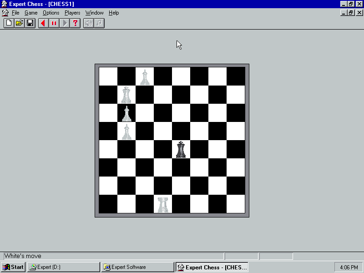Click the Expert Chess title bar icon
Screen dimensions: 364x273
(x=4, y=4)
